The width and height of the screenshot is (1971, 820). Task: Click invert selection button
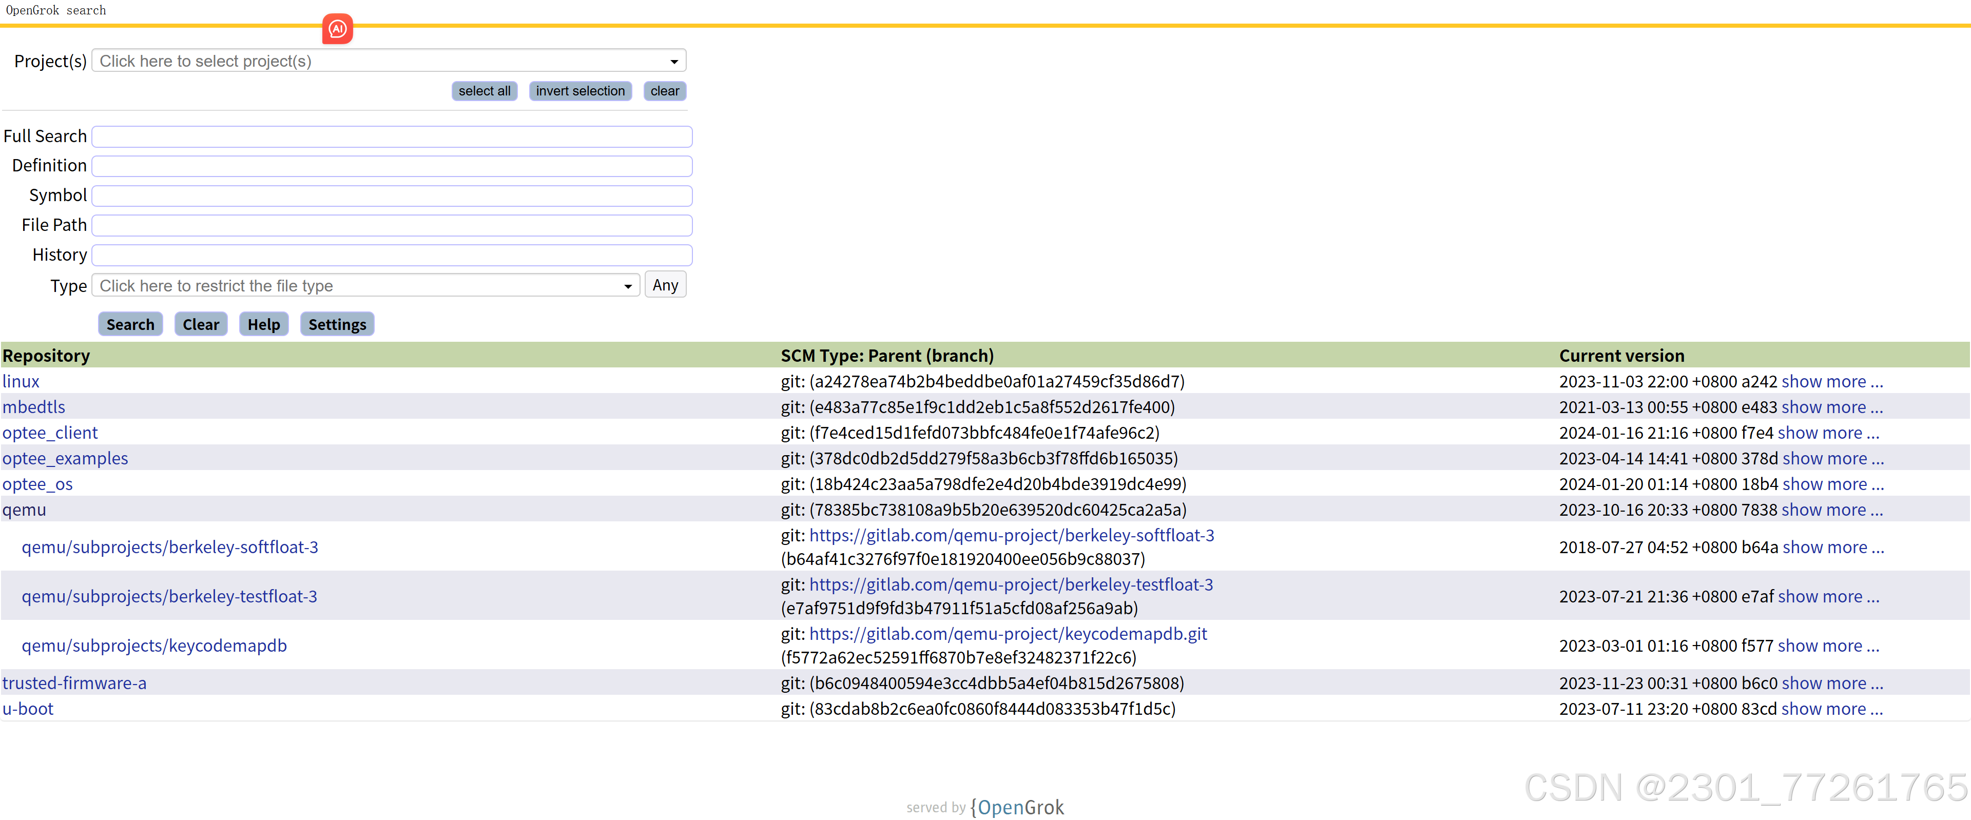pos(580,91)
